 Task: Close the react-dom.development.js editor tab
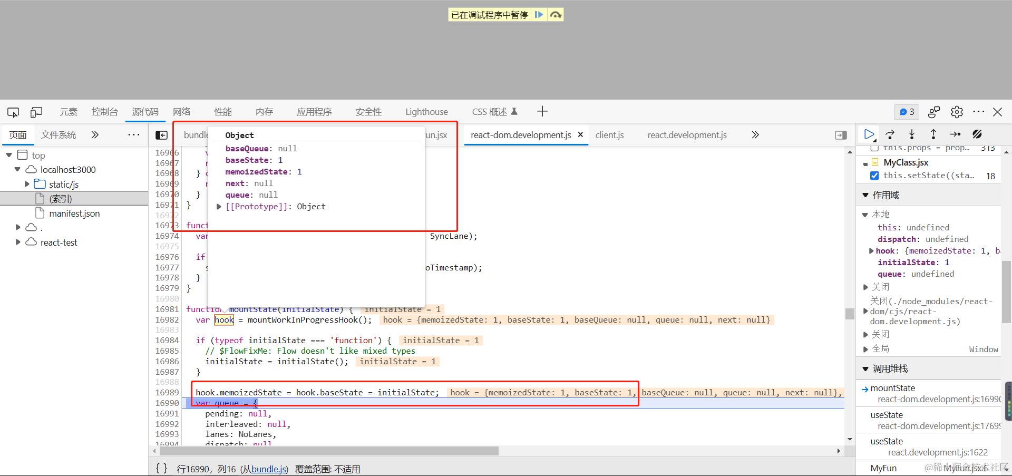pos(580,134)
